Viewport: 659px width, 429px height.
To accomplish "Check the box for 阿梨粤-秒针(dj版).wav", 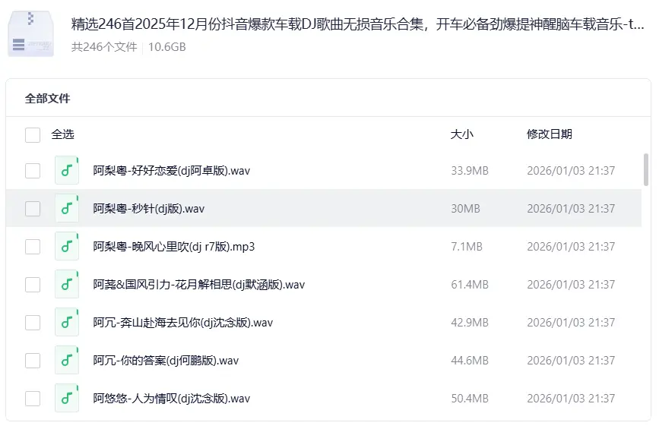I will [33, 209].
